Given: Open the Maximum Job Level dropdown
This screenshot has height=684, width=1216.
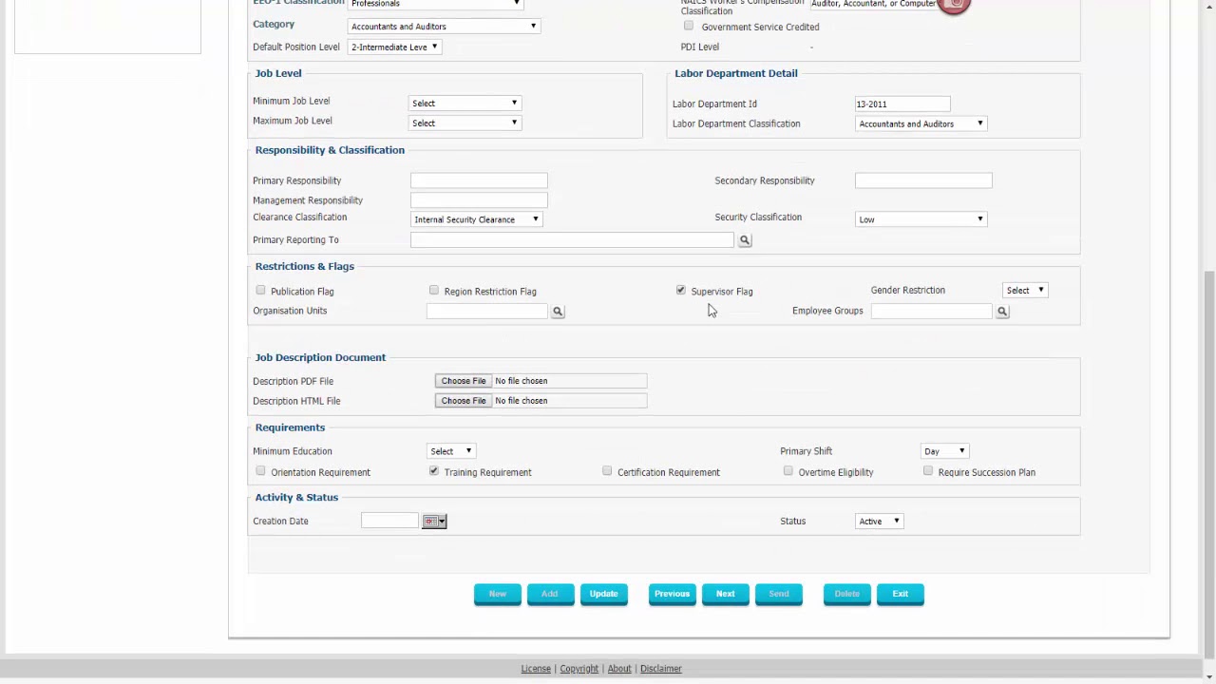Looking at the screenshot, I should pyautogui.click(x=465, y=123).
